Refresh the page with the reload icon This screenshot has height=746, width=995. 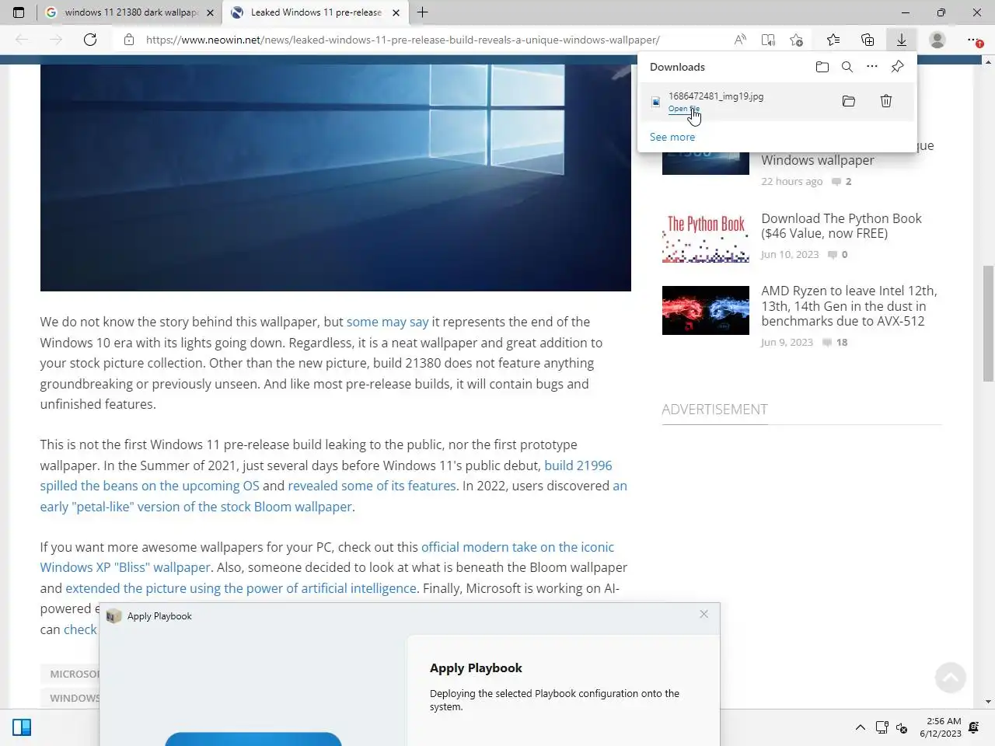[x=90, y=40]
